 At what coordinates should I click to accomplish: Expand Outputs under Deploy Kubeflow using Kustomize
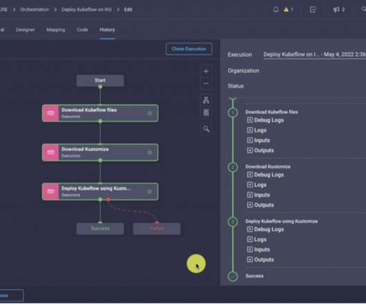(260, 259)
